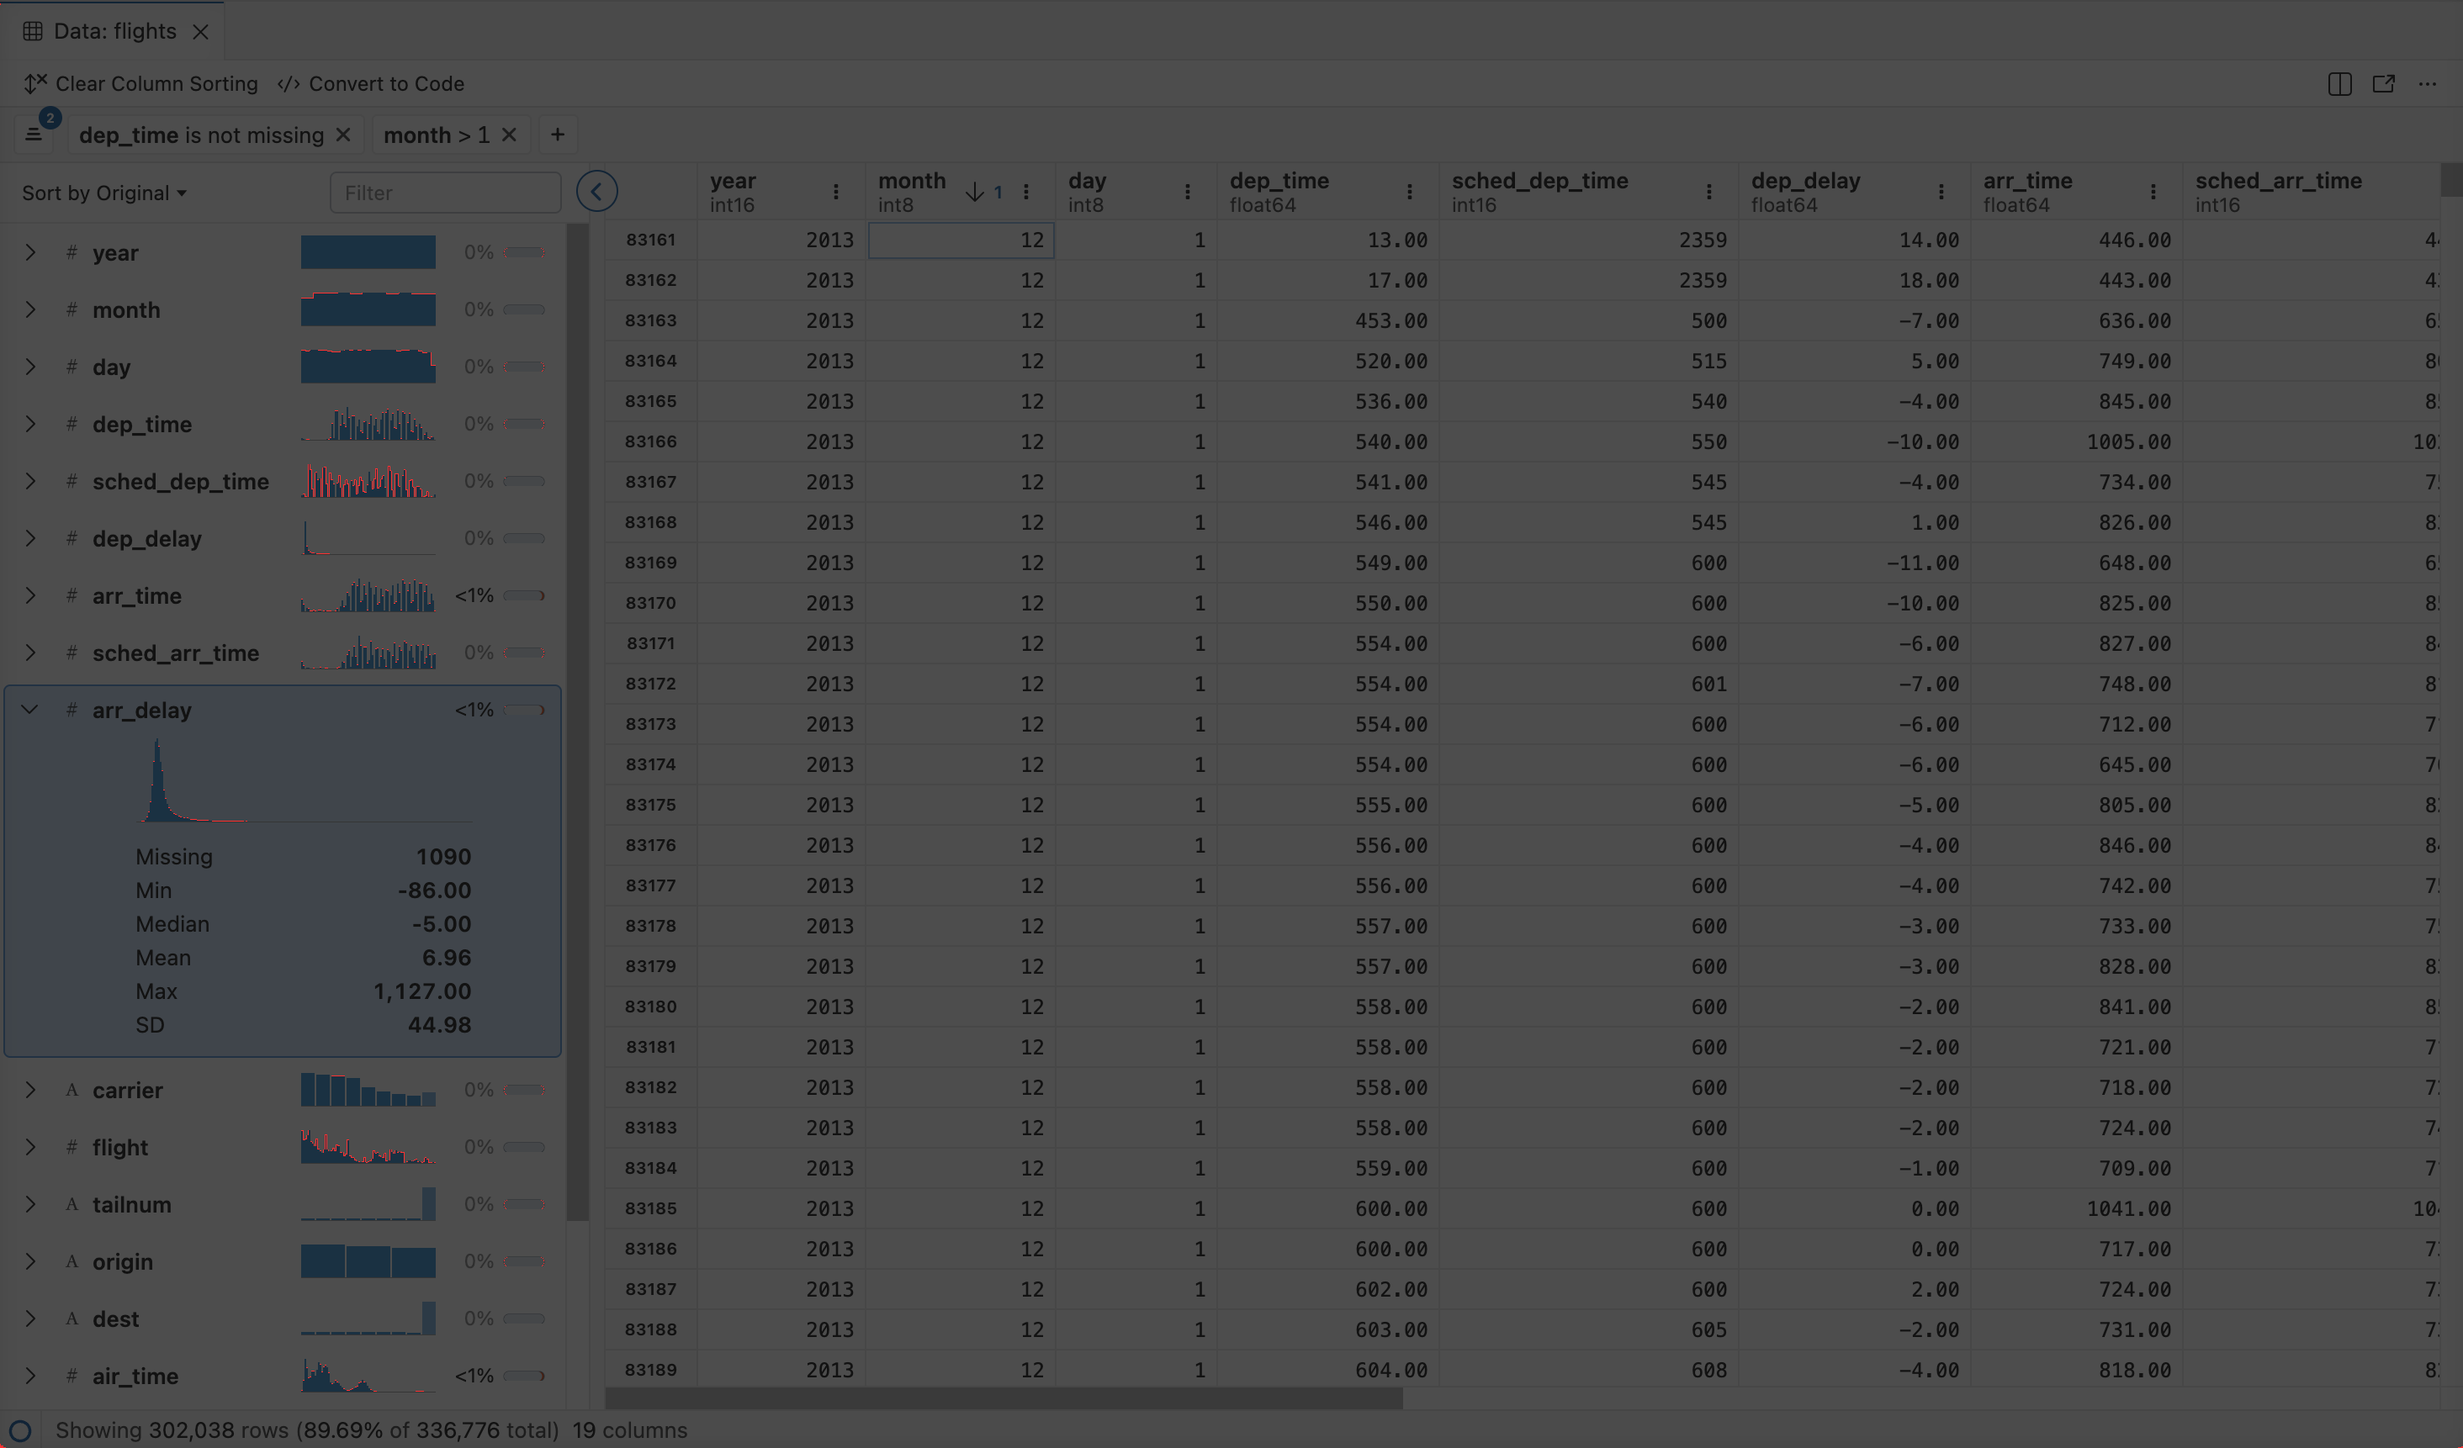The image size is (2463, 1448).
Task: Open data viewer in a new window
Action: pos(2384,84)
